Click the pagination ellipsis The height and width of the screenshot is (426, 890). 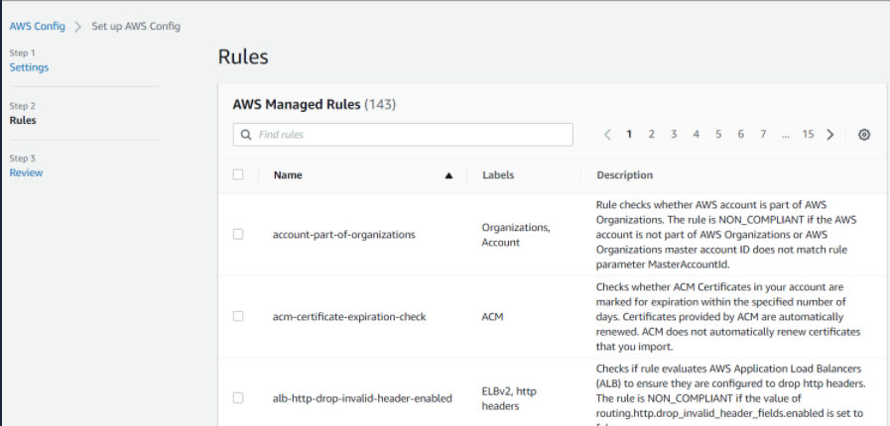(785, 135)
